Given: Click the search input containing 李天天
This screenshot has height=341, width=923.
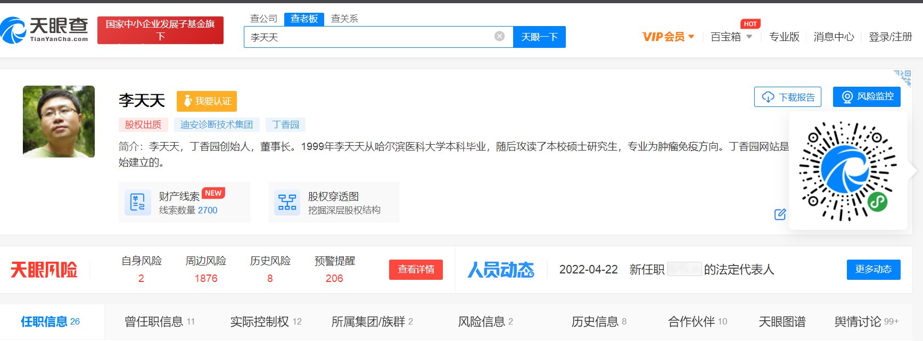Looking at the screenshot, I should click(367, 37).
